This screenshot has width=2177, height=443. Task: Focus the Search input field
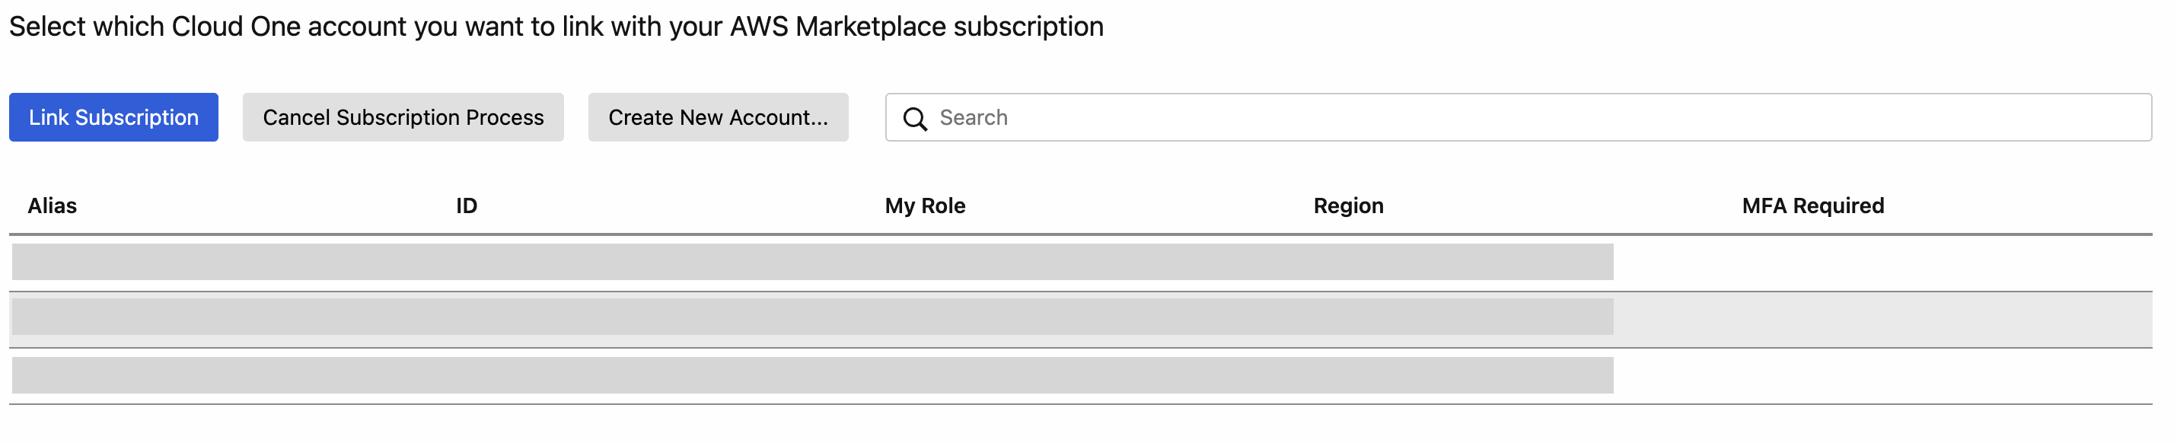(1521, 117)
